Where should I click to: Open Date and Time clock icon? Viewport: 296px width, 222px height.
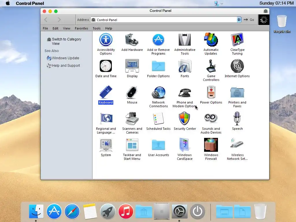tap(106, 66)
